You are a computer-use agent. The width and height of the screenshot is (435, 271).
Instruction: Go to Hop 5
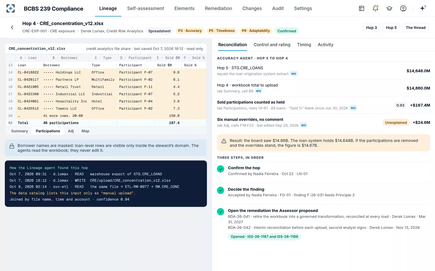pyautogui.click(x=391, y=28)
